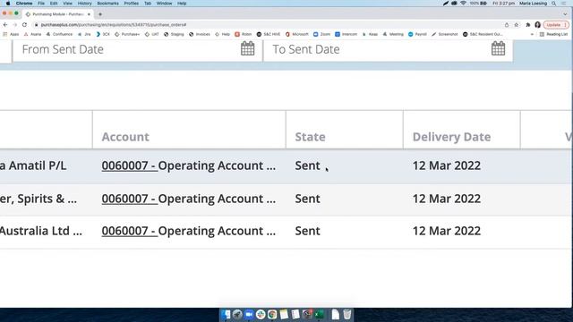Open Asana bookmark
This screenshot has width=573, height=322.
point(32,34)
